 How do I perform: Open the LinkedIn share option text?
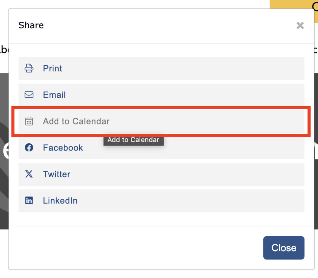coord(60,201)
